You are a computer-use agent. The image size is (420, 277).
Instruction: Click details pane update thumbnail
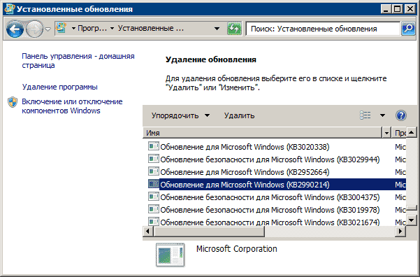(171, 255)
